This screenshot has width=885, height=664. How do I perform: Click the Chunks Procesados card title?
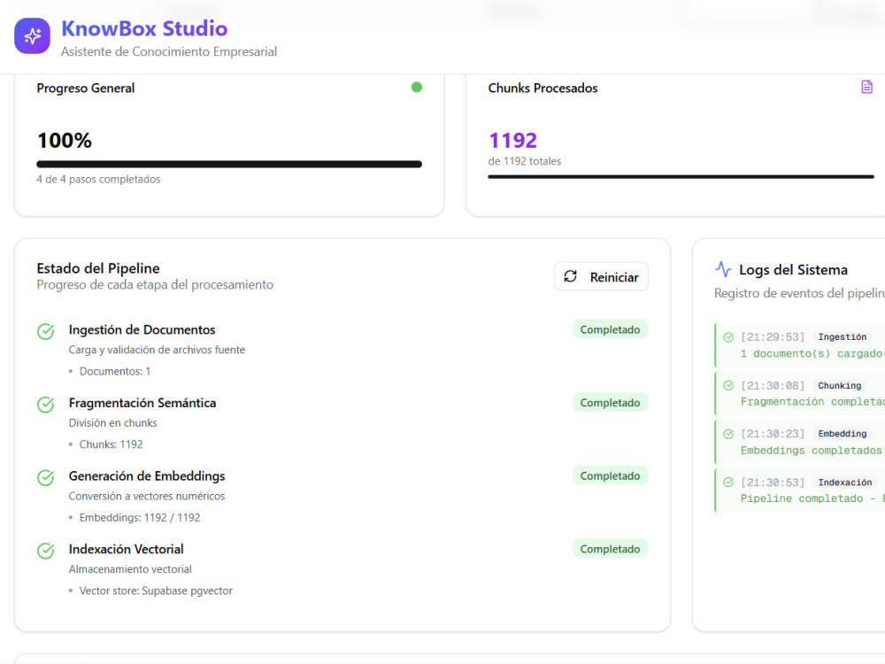(x=543, y=88)
